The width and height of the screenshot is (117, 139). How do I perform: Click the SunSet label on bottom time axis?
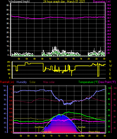pyautogui.click(x=81, y=136)
